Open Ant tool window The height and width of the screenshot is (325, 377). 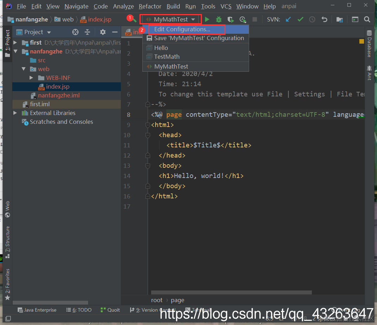(369, 73)
